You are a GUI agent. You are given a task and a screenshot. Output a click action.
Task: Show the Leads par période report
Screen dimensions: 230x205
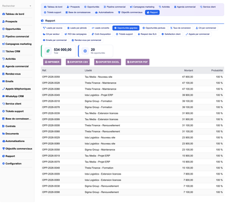[x=77, y=28]
